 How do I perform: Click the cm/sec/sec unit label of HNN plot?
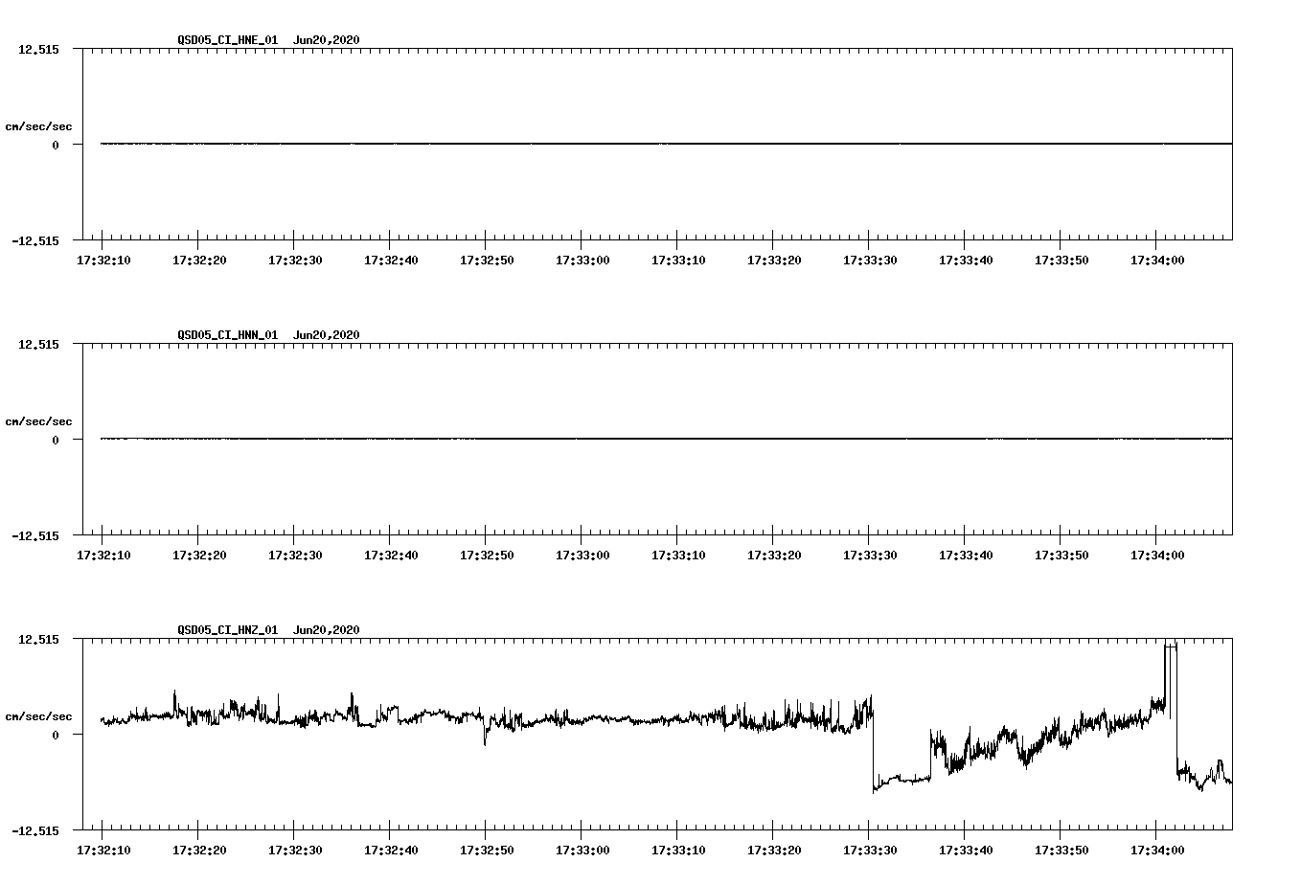[38, 421]
